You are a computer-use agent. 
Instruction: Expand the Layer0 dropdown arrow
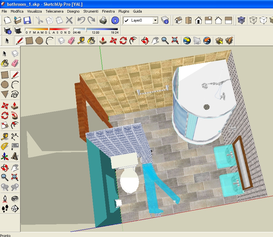(x=155, y=20)
